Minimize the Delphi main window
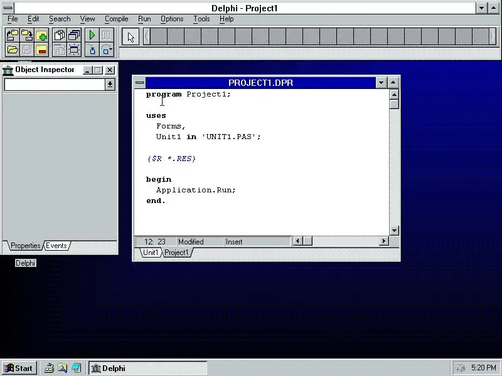The image size is (502, 376). click(481, 8)
